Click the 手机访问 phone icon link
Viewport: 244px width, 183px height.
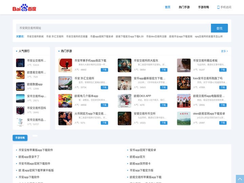click(224, 7)
